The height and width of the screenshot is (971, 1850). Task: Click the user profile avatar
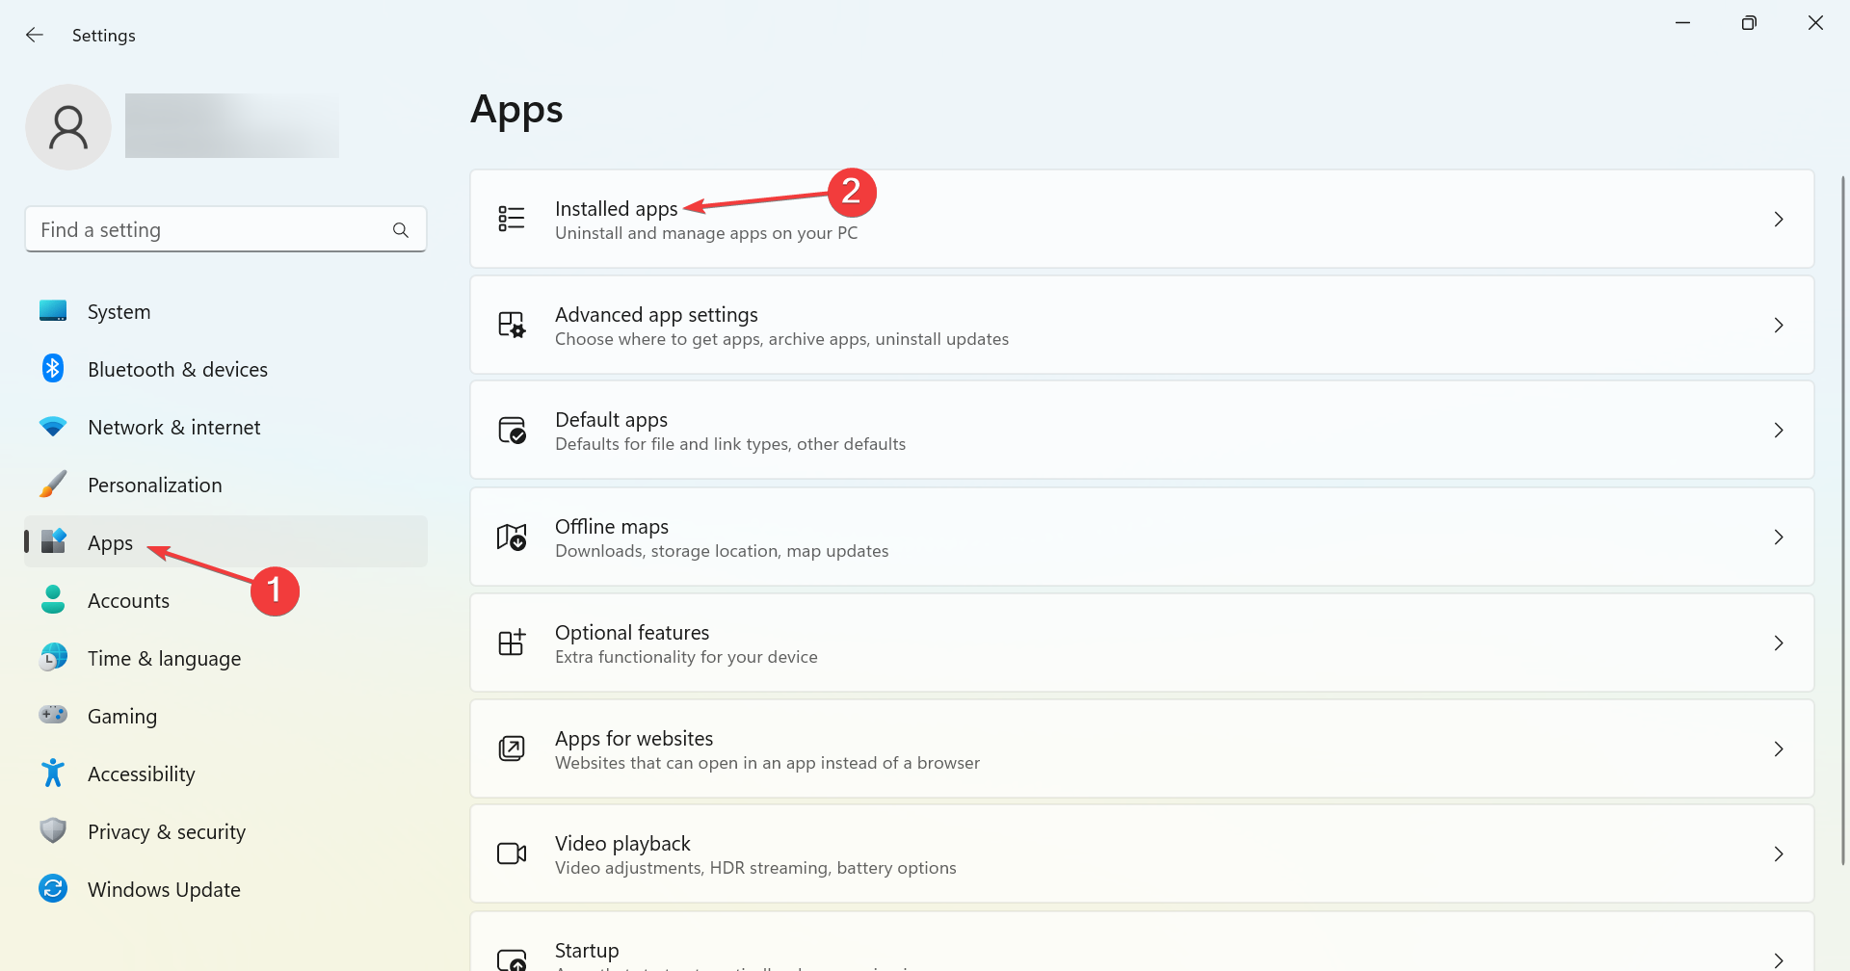[68, 127]
